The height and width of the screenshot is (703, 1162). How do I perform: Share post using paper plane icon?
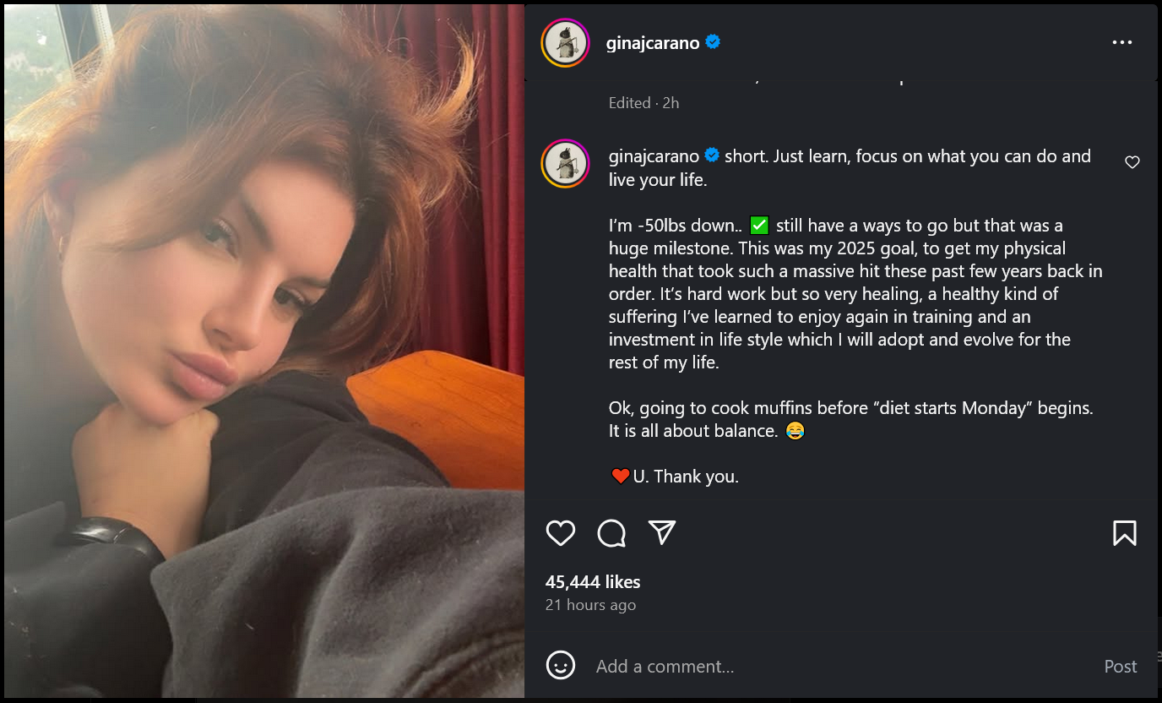coord(662,532)
